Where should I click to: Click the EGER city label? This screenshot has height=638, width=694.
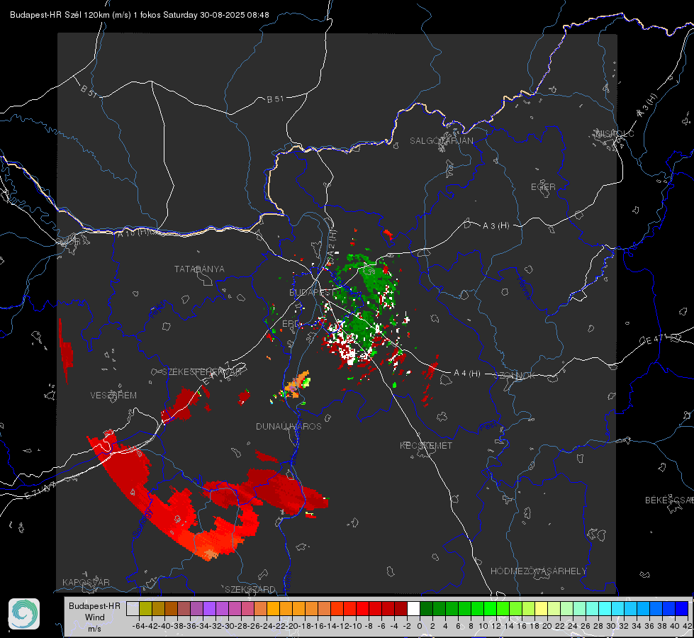[543, 187]
